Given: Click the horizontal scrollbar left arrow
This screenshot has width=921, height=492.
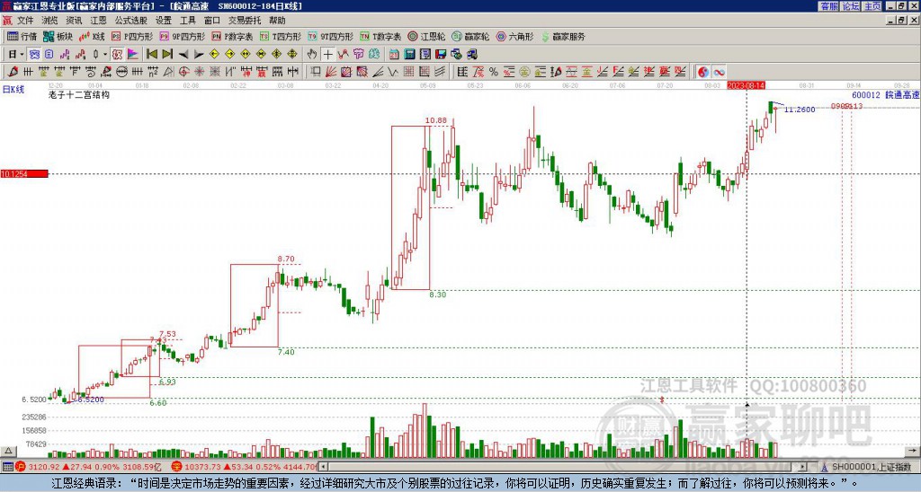Looking at the screenshot, I should pyautogui.click(x=323, y=467).
